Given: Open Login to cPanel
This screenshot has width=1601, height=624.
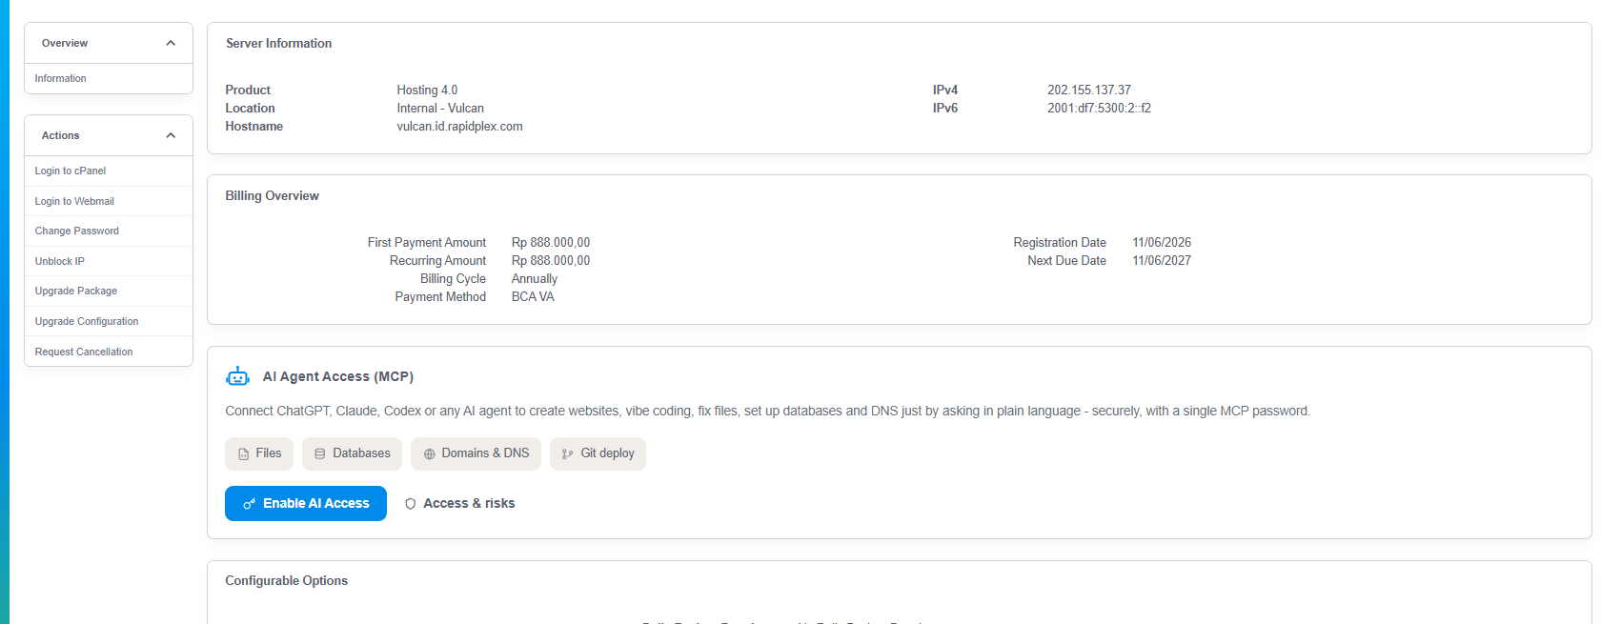Looking at the screenshot, I should 109,171.
